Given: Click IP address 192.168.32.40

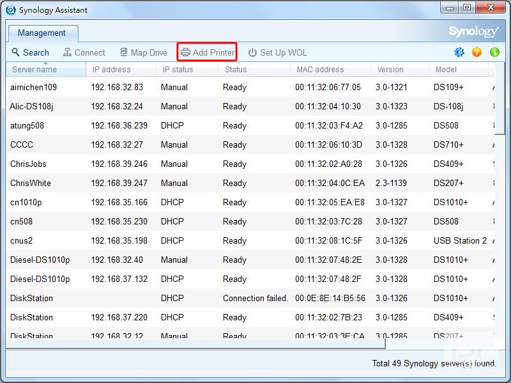Looking at the screenshot, I should point(117,260).
